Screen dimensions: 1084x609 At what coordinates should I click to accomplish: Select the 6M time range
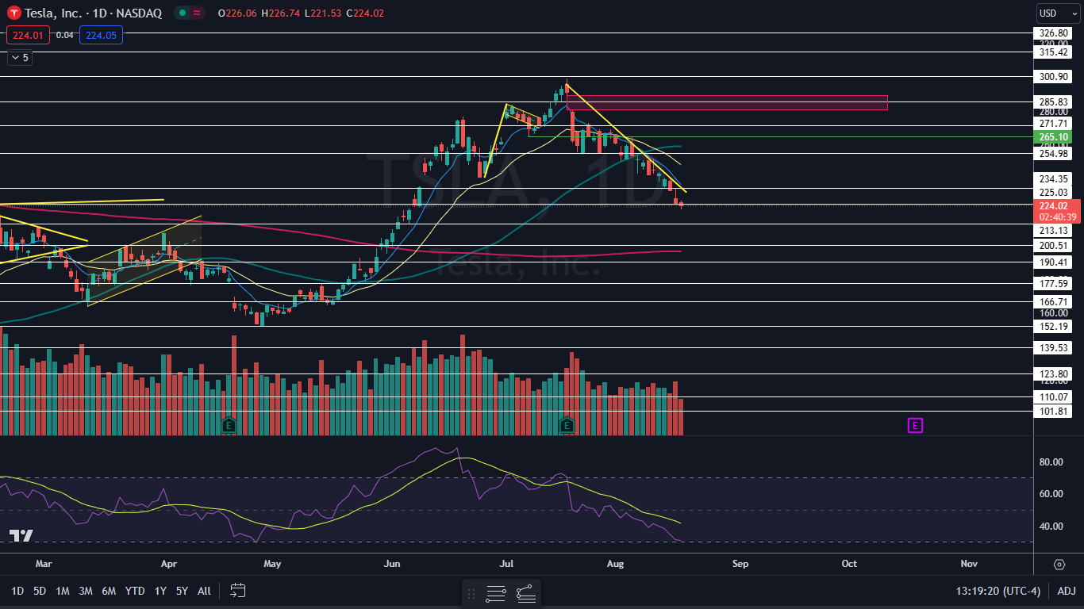110,591
